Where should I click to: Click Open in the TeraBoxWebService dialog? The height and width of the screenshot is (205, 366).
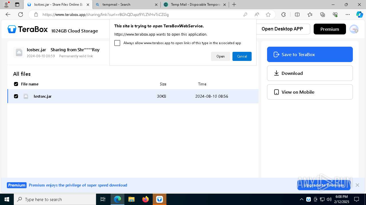click(x=220, y=56)
